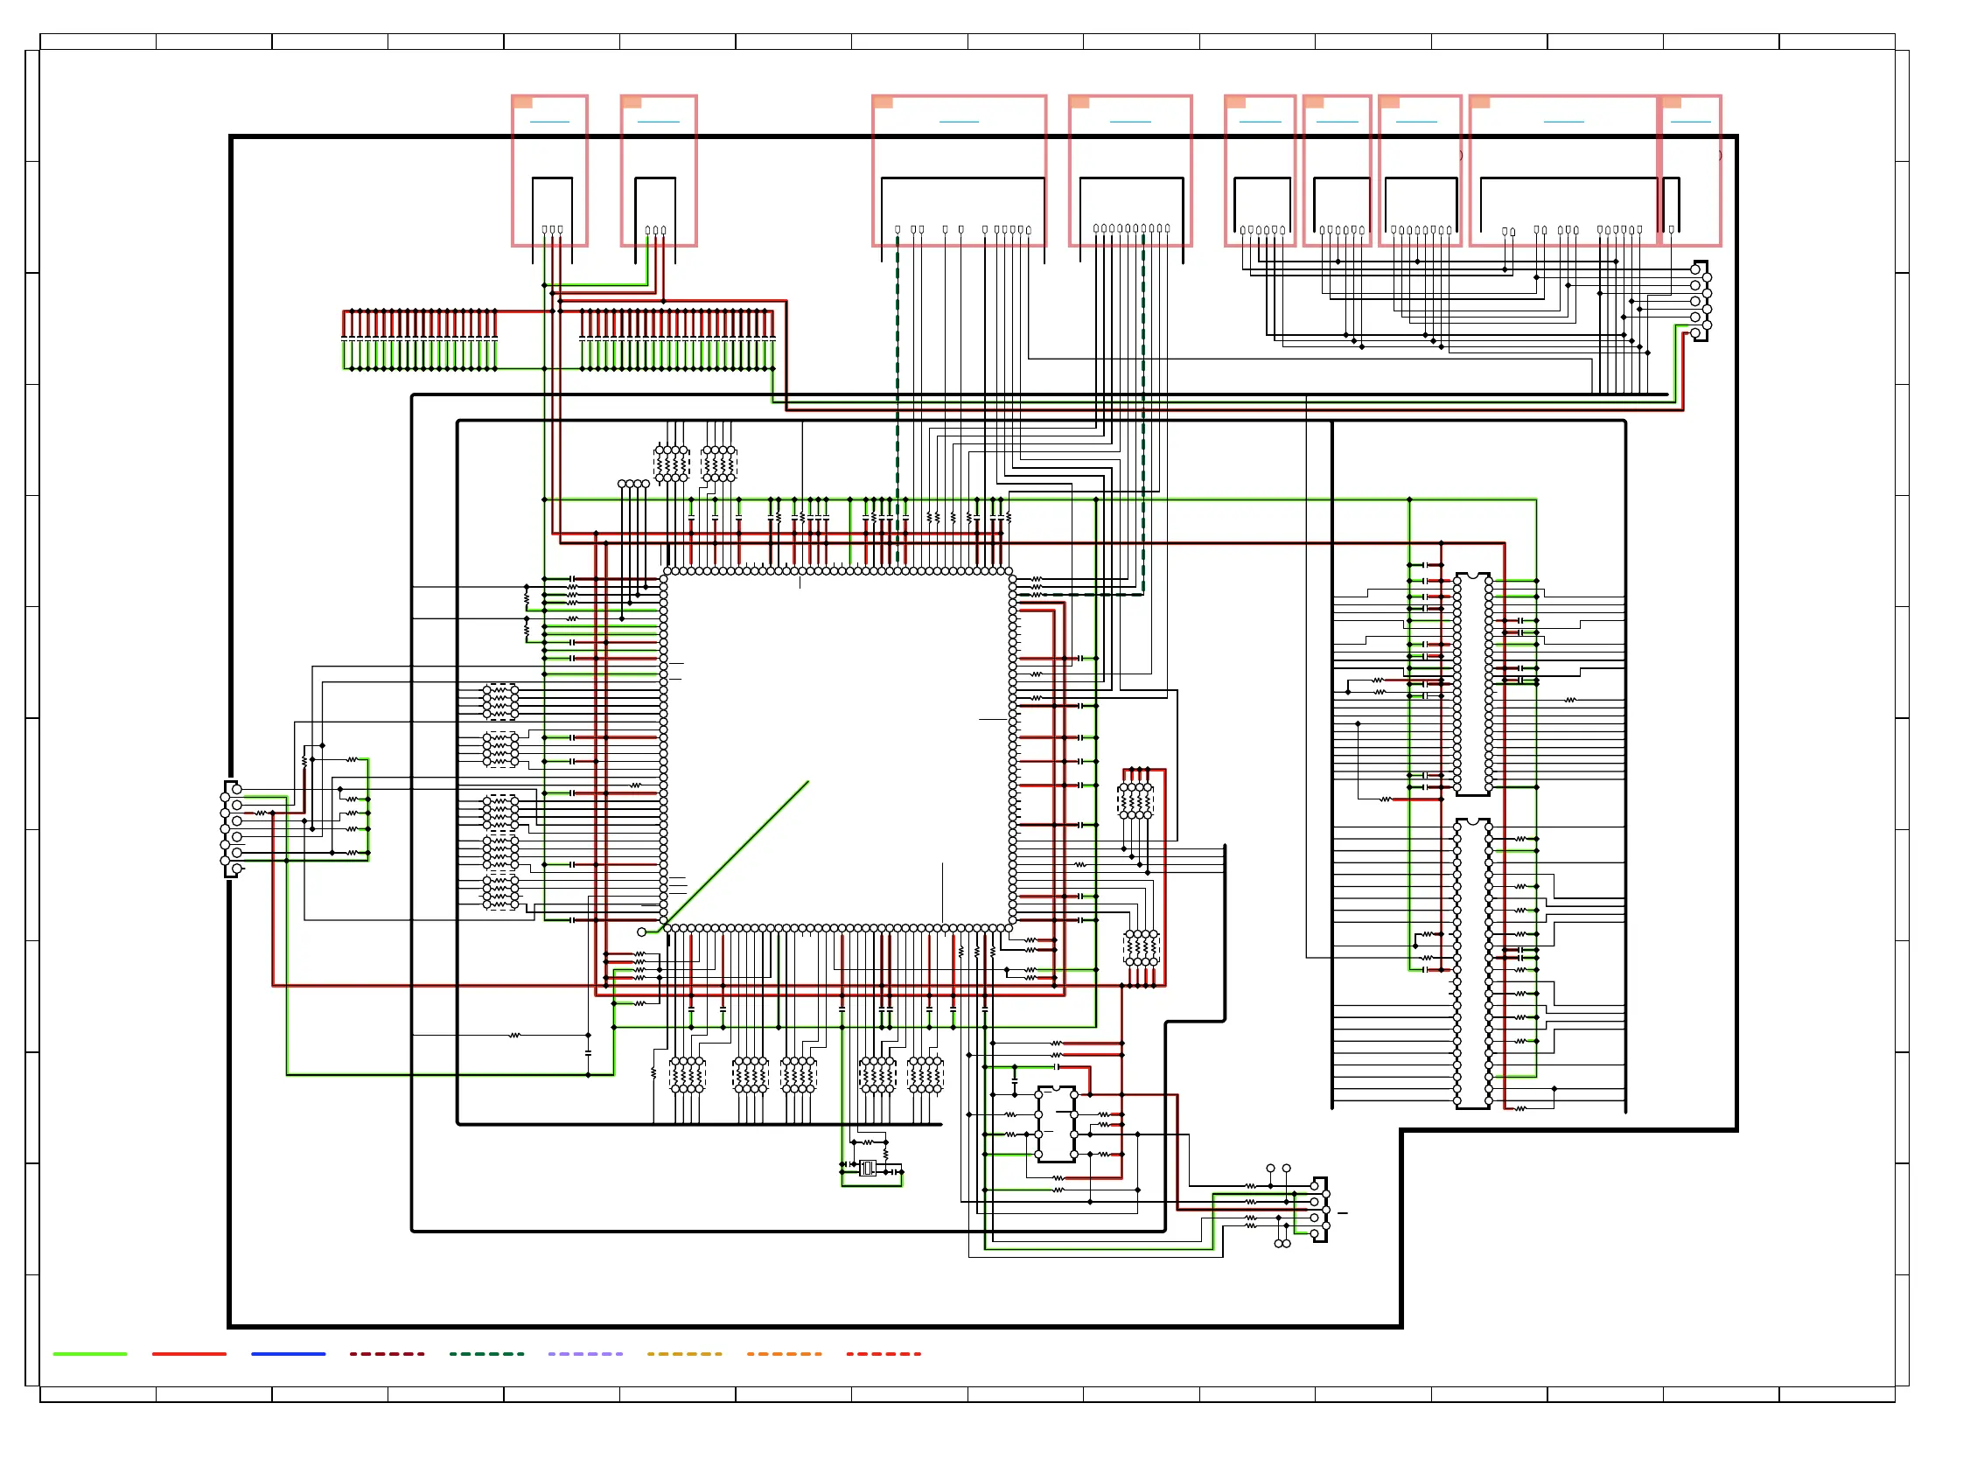Select the upper tall narrow IC on right
This screenshot has height=1473, width=1984.
[1472, 684]
